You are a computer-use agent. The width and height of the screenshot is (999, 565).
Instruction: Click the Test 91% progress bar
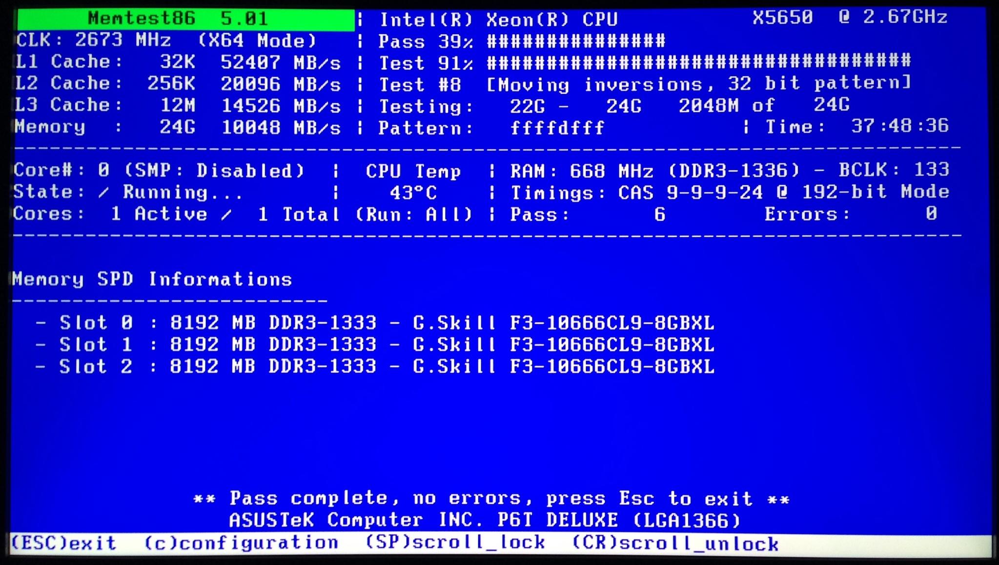point(699,62)
